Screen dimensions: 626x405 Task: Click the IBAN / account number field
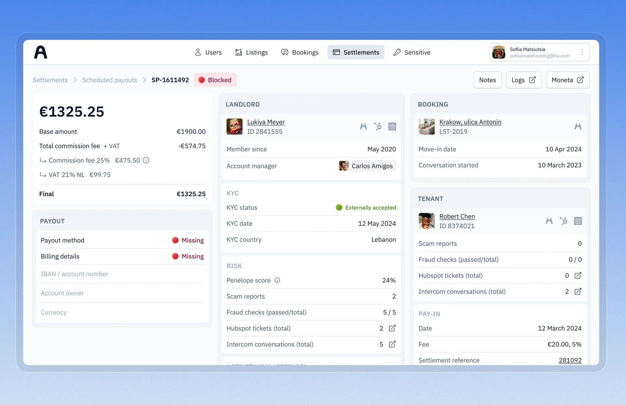122,274
